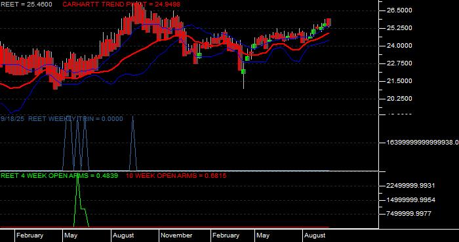This screenshot has width=459, height=242.
Task: Click the first February month label
Action: (30, 235)
